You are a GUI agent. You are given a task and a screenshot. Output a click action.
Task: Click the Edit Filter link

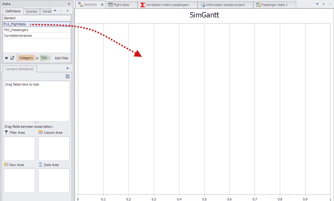61,58
